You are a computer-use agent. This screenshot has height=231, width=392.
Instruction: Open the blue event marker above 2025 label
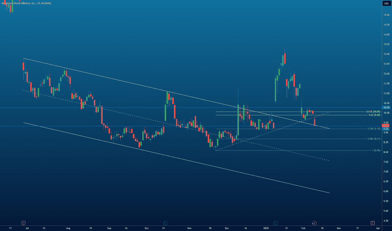(x=275, y=223)
